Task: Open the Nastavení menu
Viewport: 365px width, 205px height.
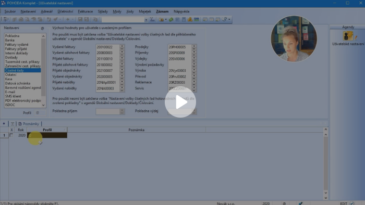Action: 28,11
